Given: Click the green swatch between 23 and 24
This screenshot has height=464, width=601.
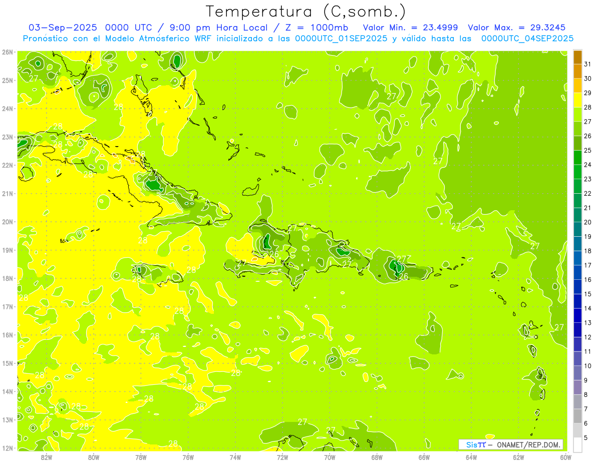Looking at the screenshot, I should coord(577,172).
